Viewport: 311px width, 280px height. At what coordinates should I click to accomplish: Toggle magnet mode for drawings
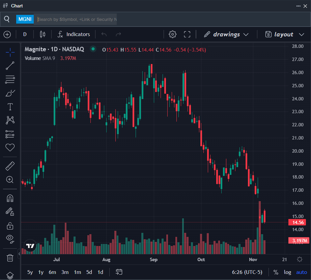[10, 198]
